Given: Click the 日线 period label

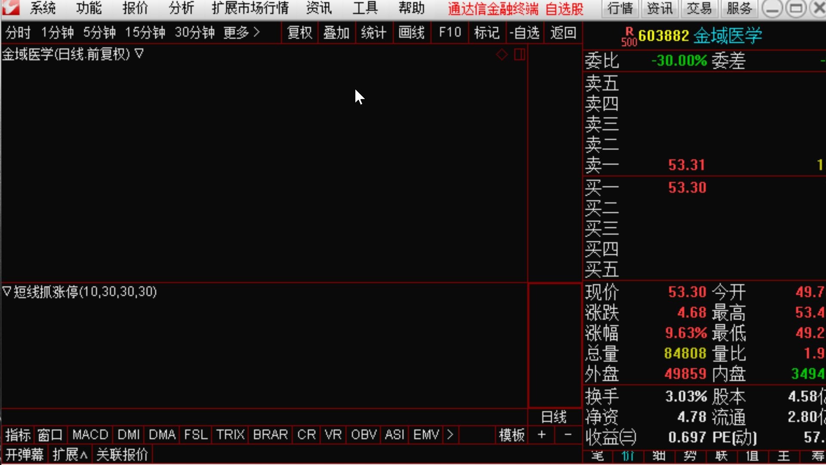Looking at the screenshot, I should (554, 417).
